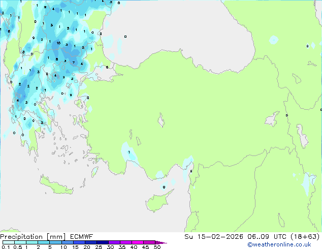
Task: Click the legend value '50'
Action: tap(157, 247)
